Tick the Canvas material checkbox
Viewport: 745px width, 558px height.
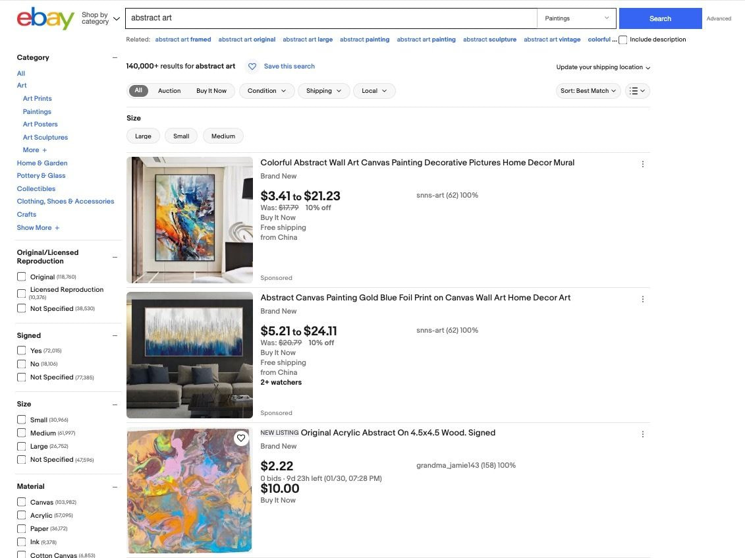[x=22, y=502]
